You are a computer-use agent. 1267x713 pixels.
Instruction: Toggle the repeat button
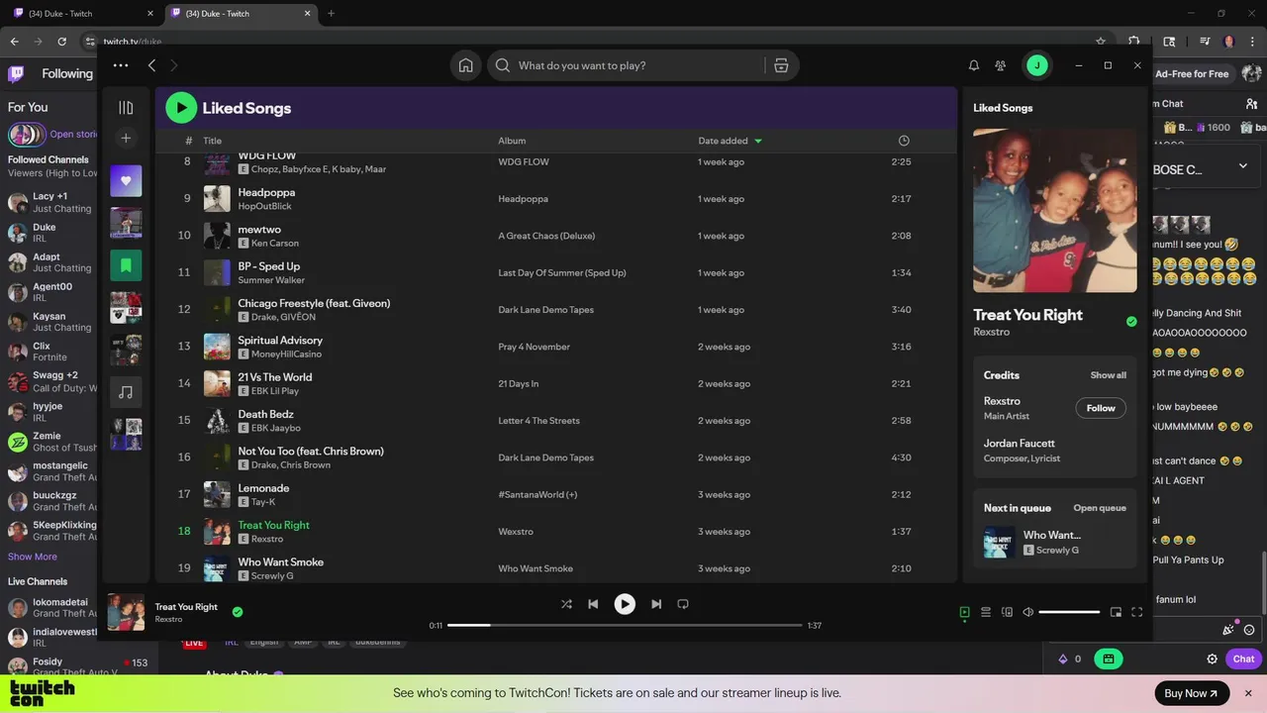683,604
